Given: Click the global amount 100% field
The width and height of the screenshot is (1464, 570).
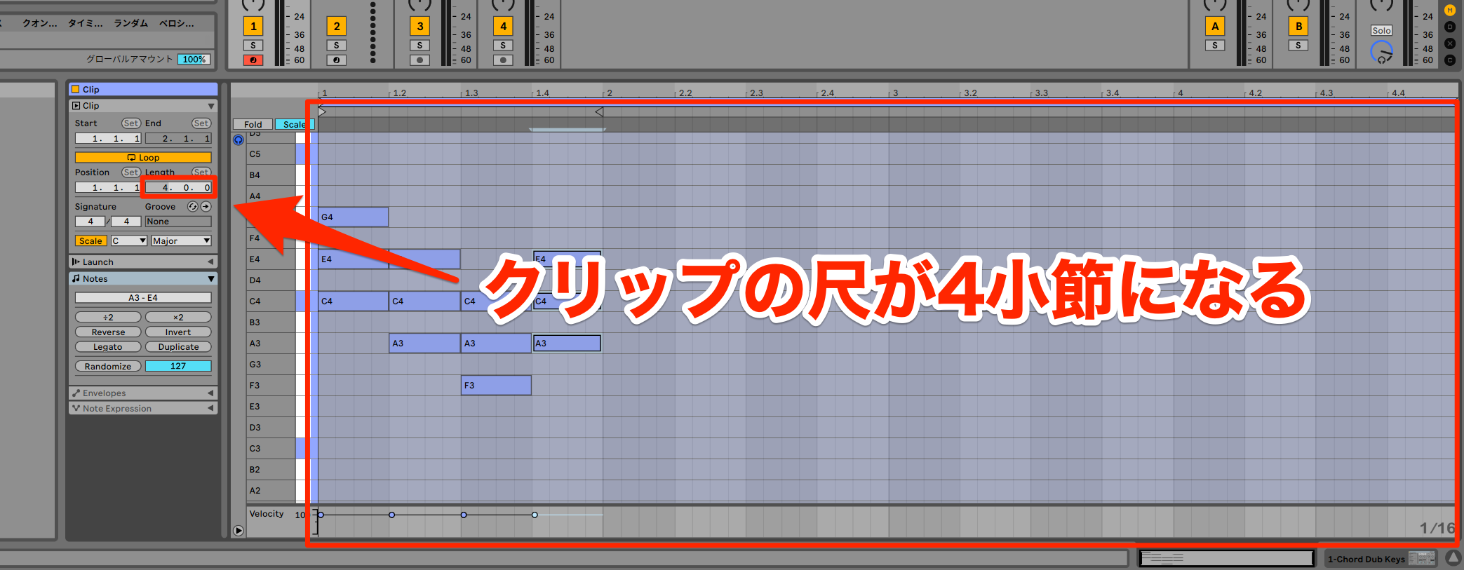Looking at the screenshot, I should tap(194, 60).
